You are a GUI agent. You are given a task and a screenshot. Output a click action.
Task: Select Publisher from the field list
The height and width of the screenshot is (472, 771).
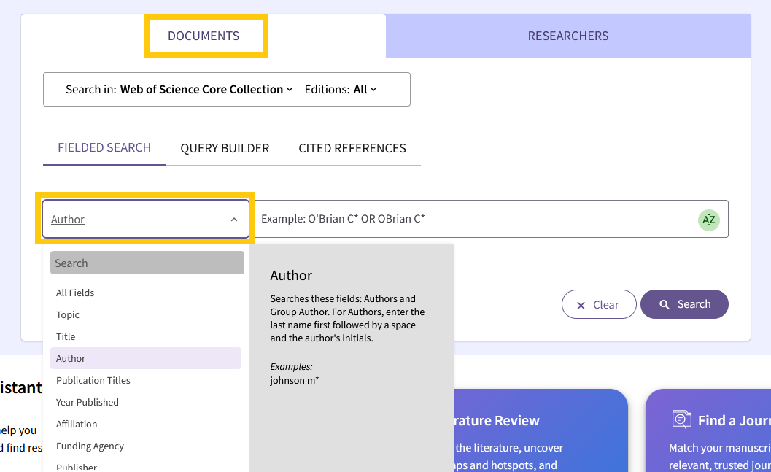coord(146,465)
